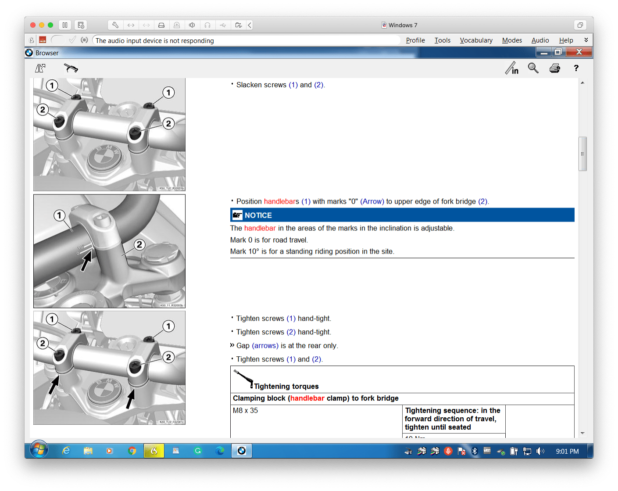The image size is (618, 491).
Task: Click the network tray icon
Action: pyautogui.click(x=527, y=451)
